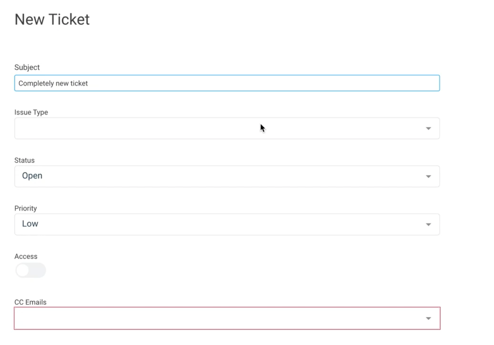The image size is (494, 345).
Task: Click the CC Emails dropdown arrow
Action: (x=428, y=318)
